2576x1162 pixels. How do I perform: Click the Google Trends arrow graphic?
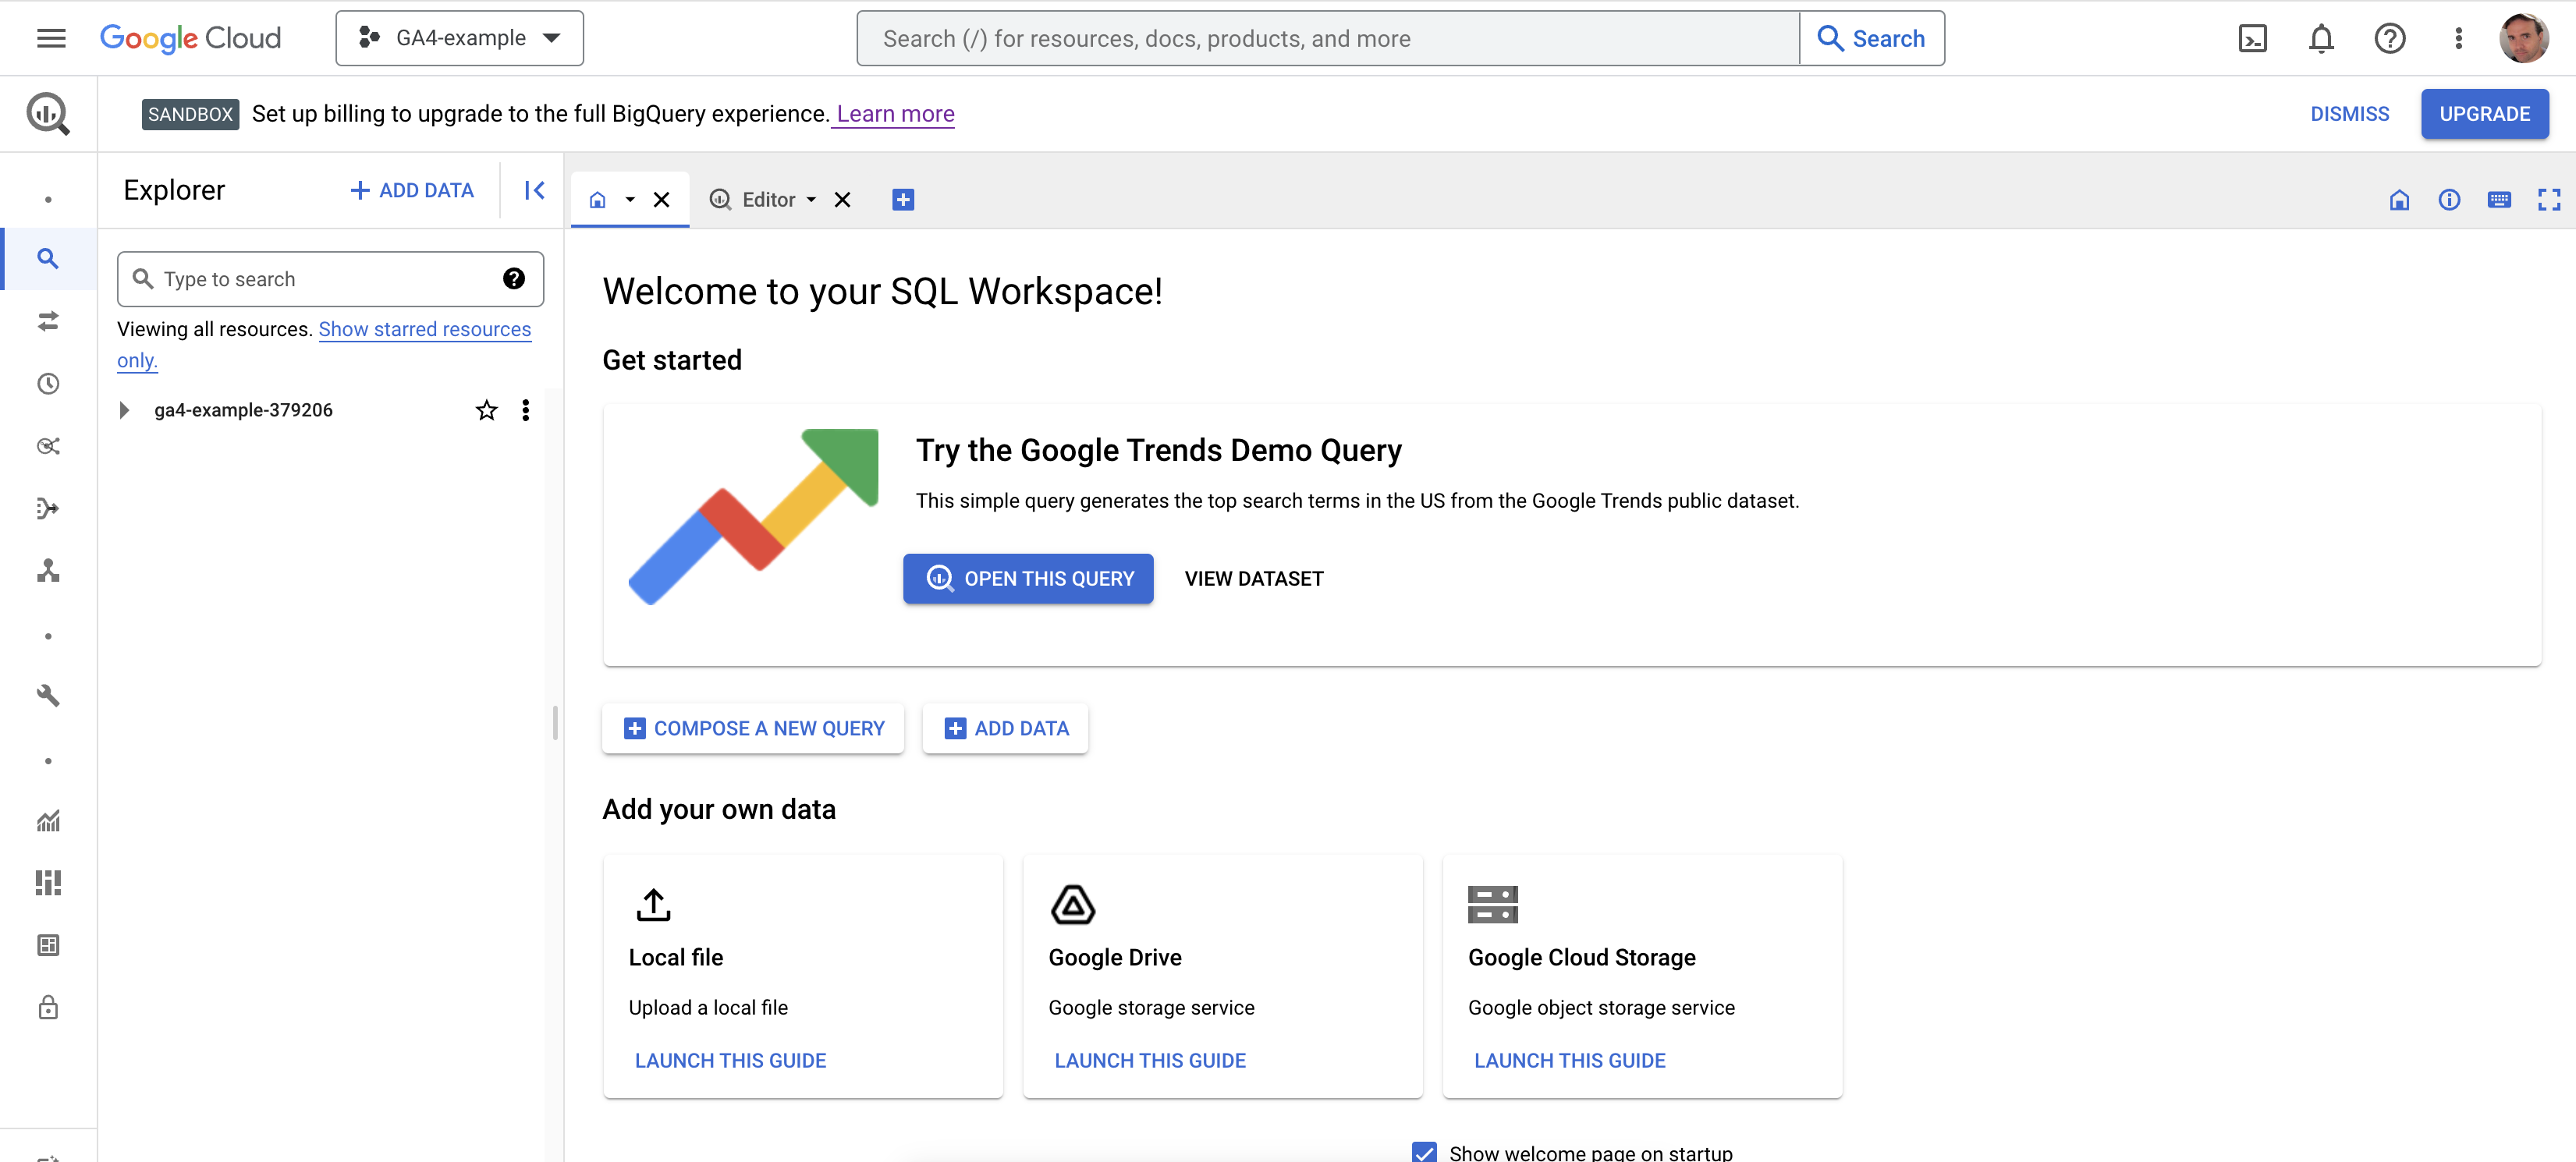753,516
